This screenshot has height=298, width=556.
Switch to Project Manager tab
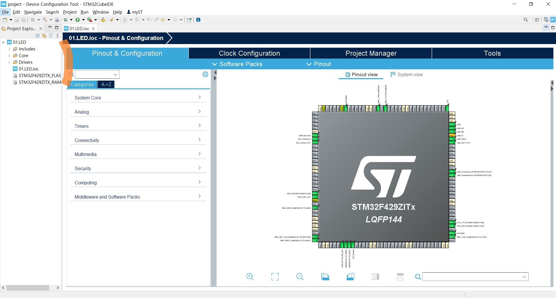coord(371,53)
